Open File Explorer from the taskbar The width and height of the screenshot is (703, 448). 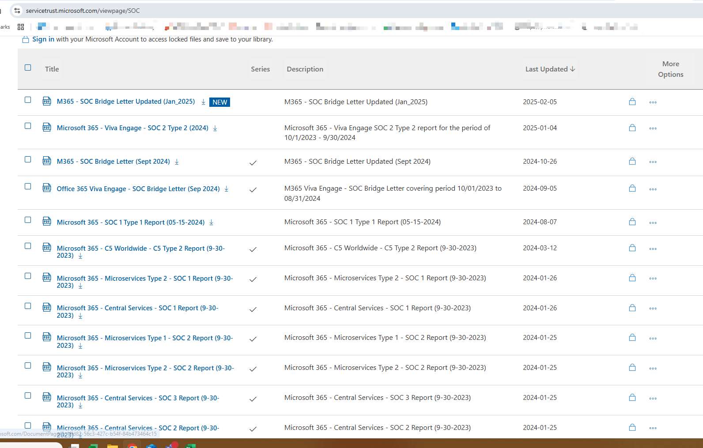pyautogui.click(x=113, y=446)
